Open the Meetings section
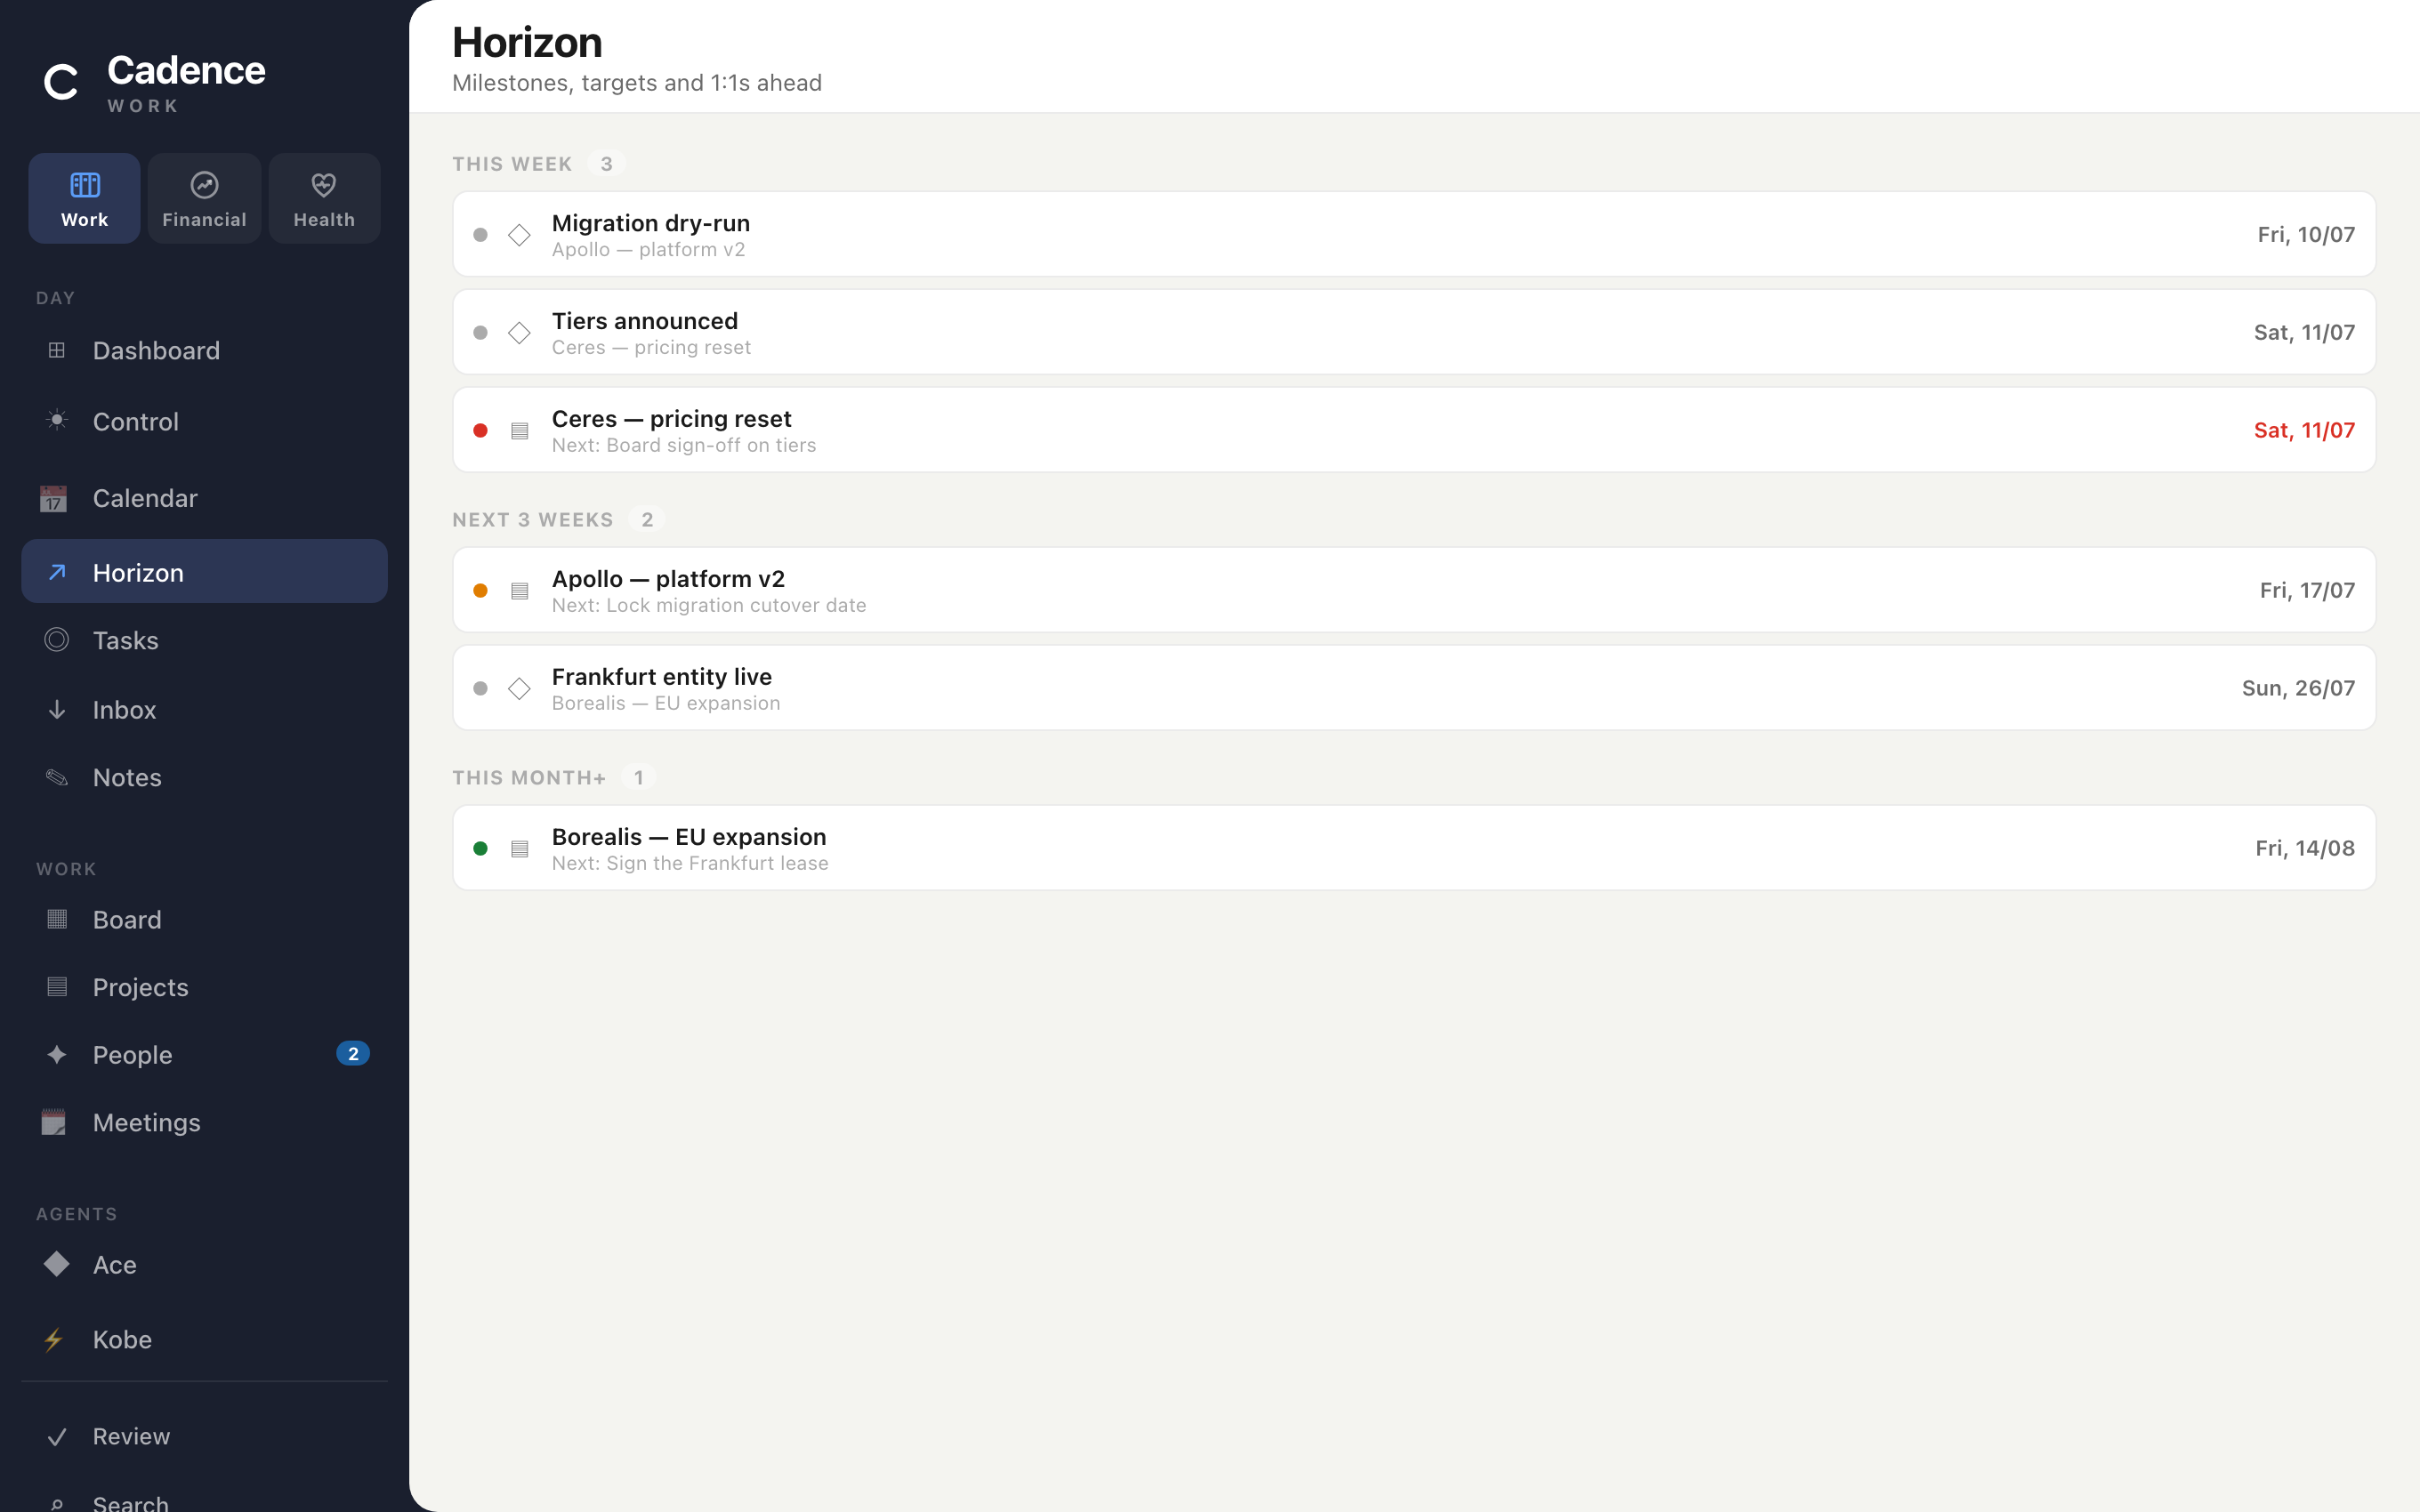Viewport: 2420px width, 1512px height. 204,1122
